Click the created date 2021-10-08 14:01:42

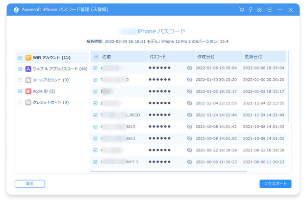coord(216,127)
